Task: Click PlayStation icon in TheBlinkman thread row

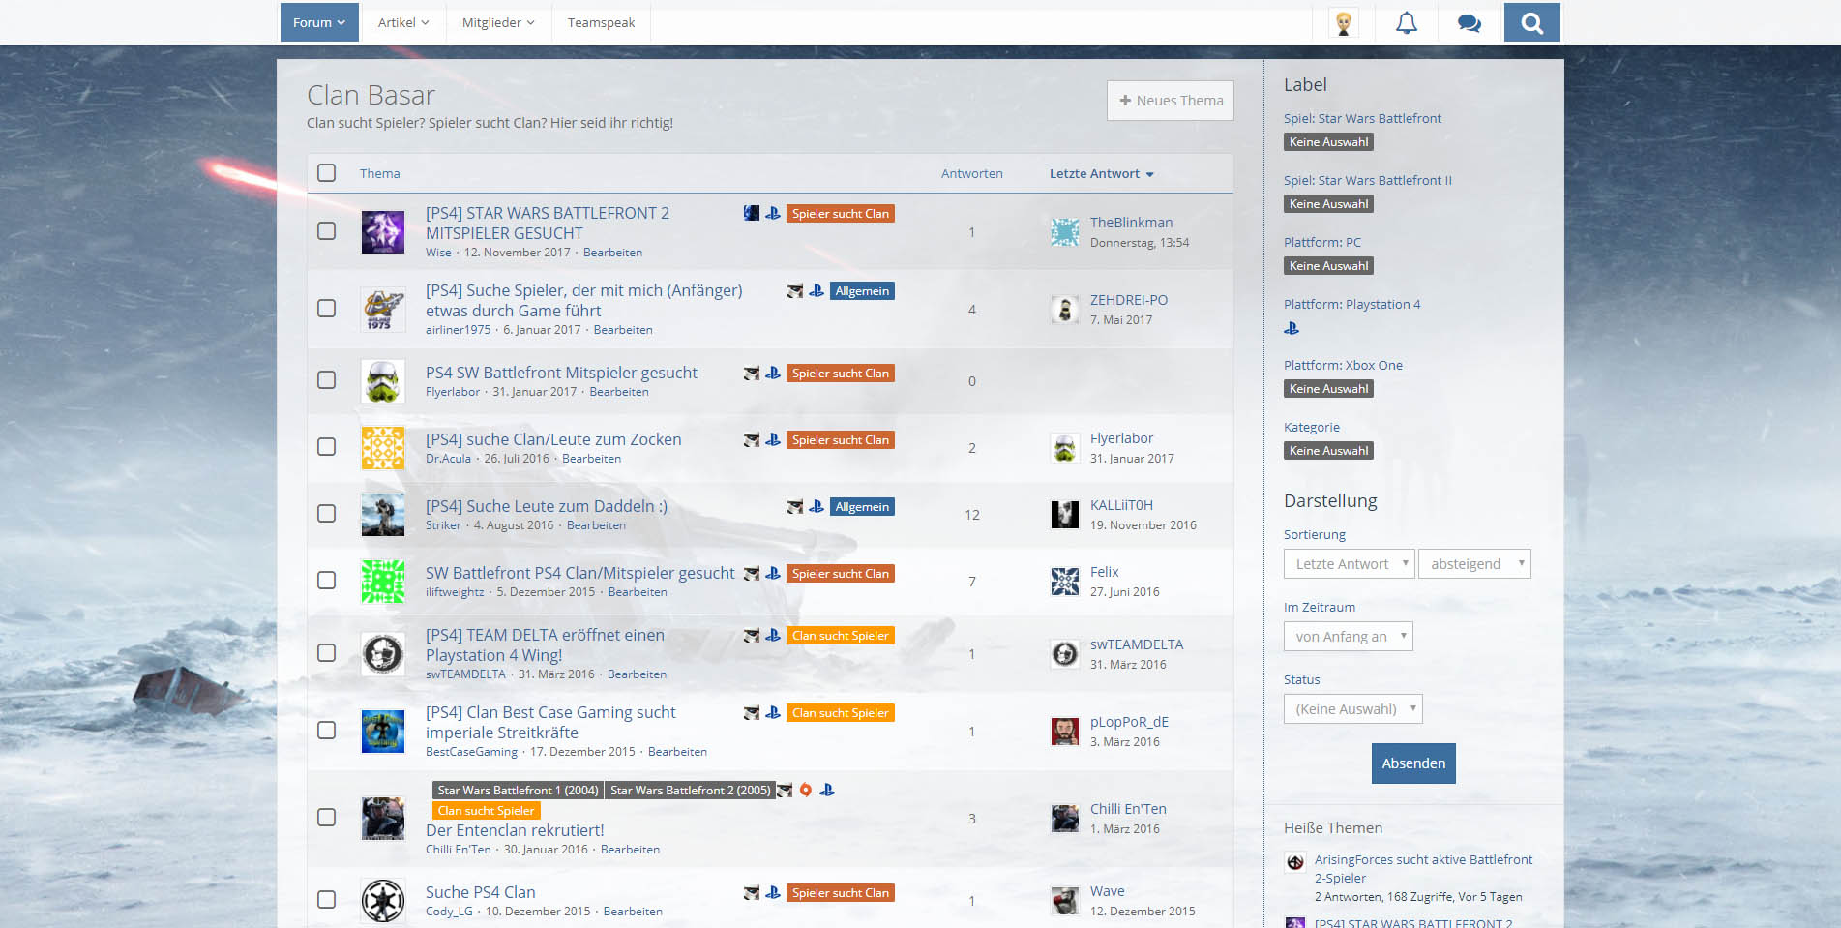Action: point(773,213)
